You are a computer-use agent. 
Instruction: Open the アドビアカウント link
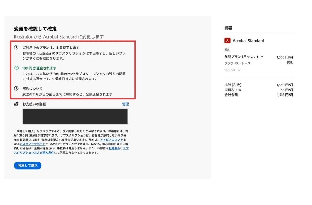coord(111,140)
